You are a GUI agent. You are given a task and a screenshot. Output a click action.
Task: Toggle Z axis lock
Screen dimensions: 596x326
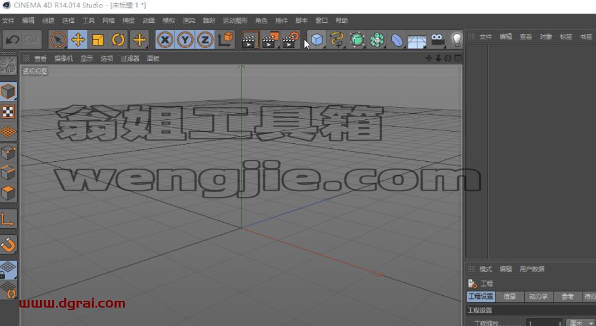205,39
